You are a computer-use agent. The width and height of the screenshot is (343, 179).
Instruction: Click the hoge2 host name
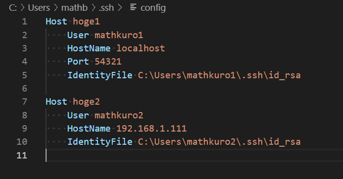tap(86, 102)
